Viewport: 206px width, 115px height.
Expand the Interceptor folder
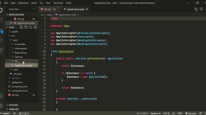22,48
